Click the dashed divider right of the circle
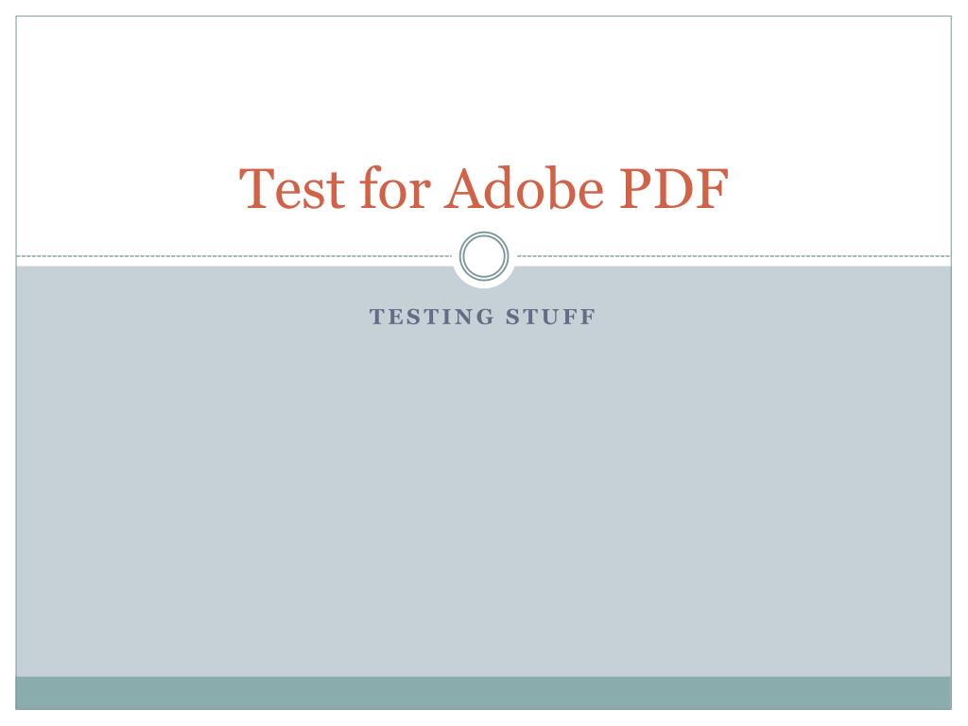 point(734,255)
